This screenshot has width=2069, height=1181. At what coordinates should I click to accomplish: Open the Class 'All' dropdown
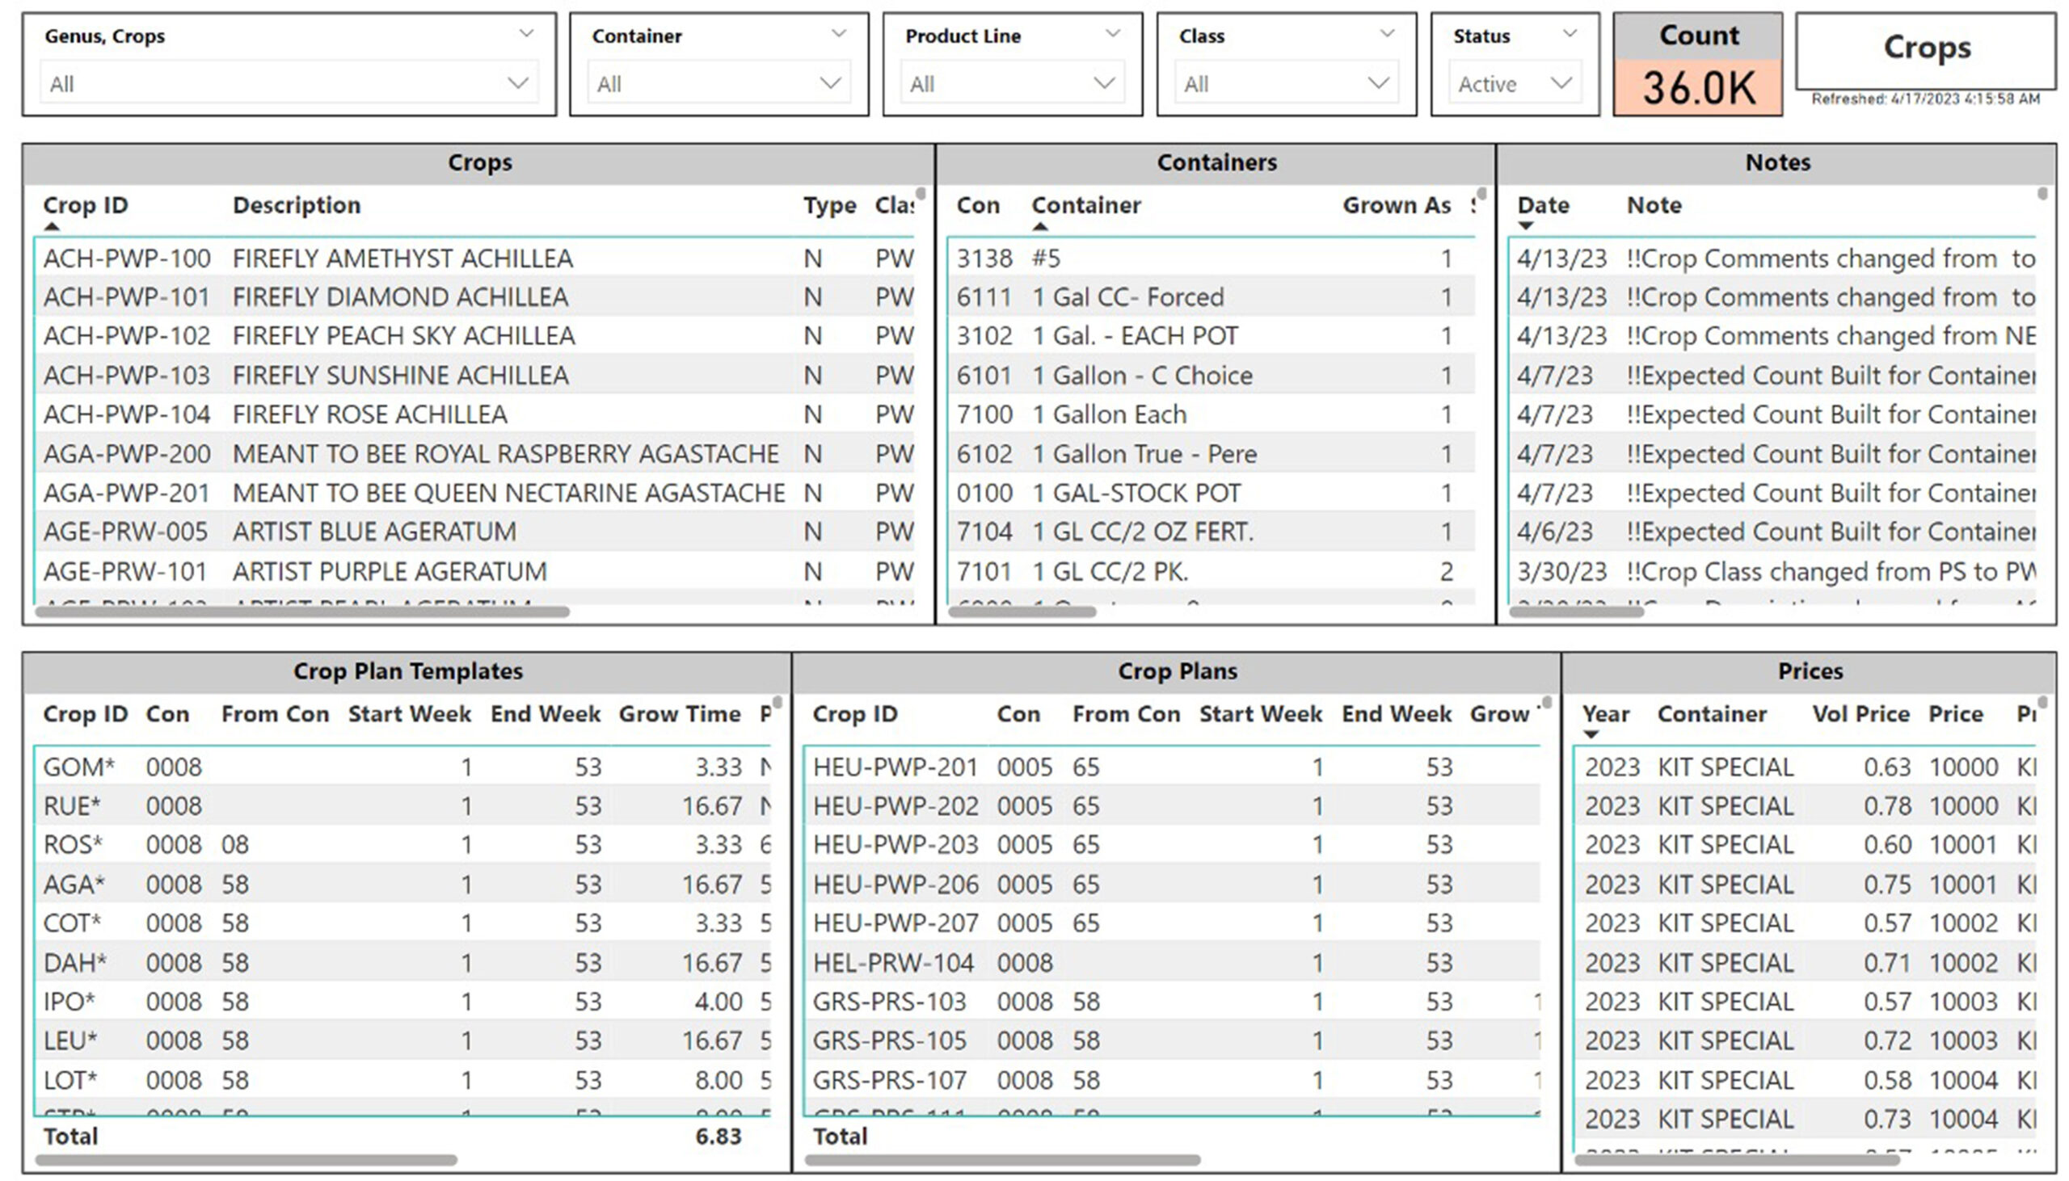[x=1286, y=83]
